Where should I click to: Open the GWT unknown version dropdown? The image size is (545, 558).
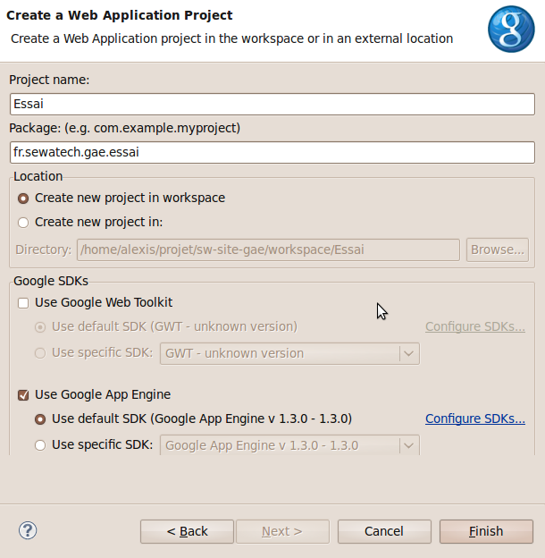pyautogui.click(x=289, y=353)
